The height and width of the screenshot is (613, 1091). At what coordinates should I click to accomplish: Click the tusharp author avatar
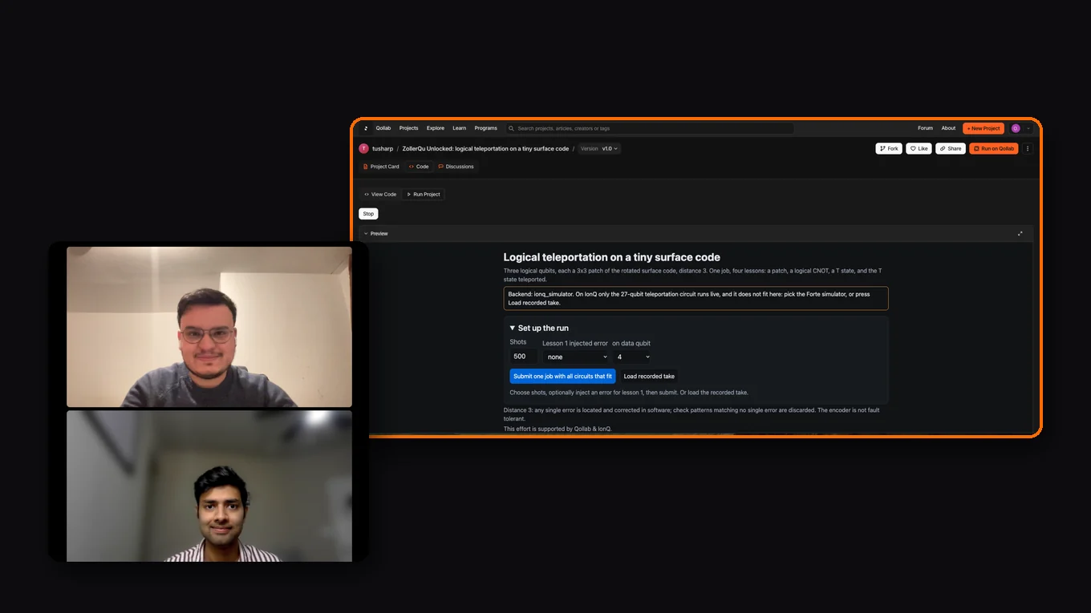point(363,148)
